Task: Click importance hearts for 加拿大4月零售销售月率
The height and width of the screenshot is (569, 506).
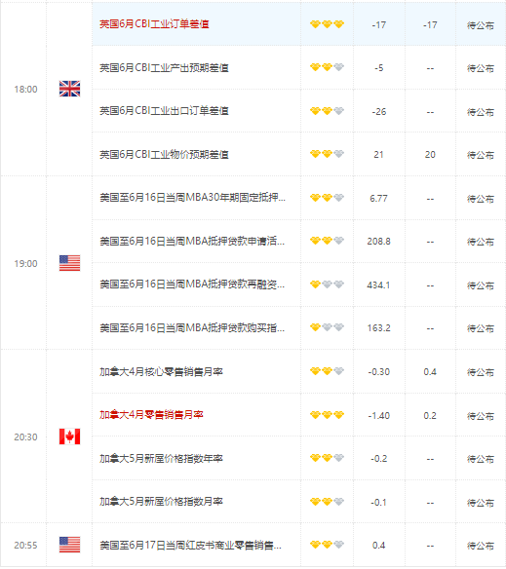Action: pos(327,415)
